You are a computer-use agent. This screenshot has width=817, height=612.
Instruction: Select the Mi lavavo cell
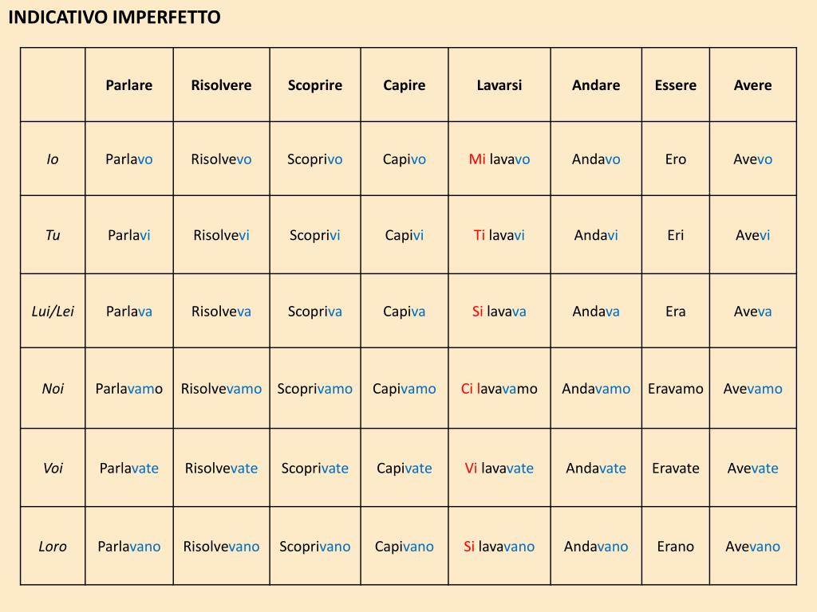[499, 159]
